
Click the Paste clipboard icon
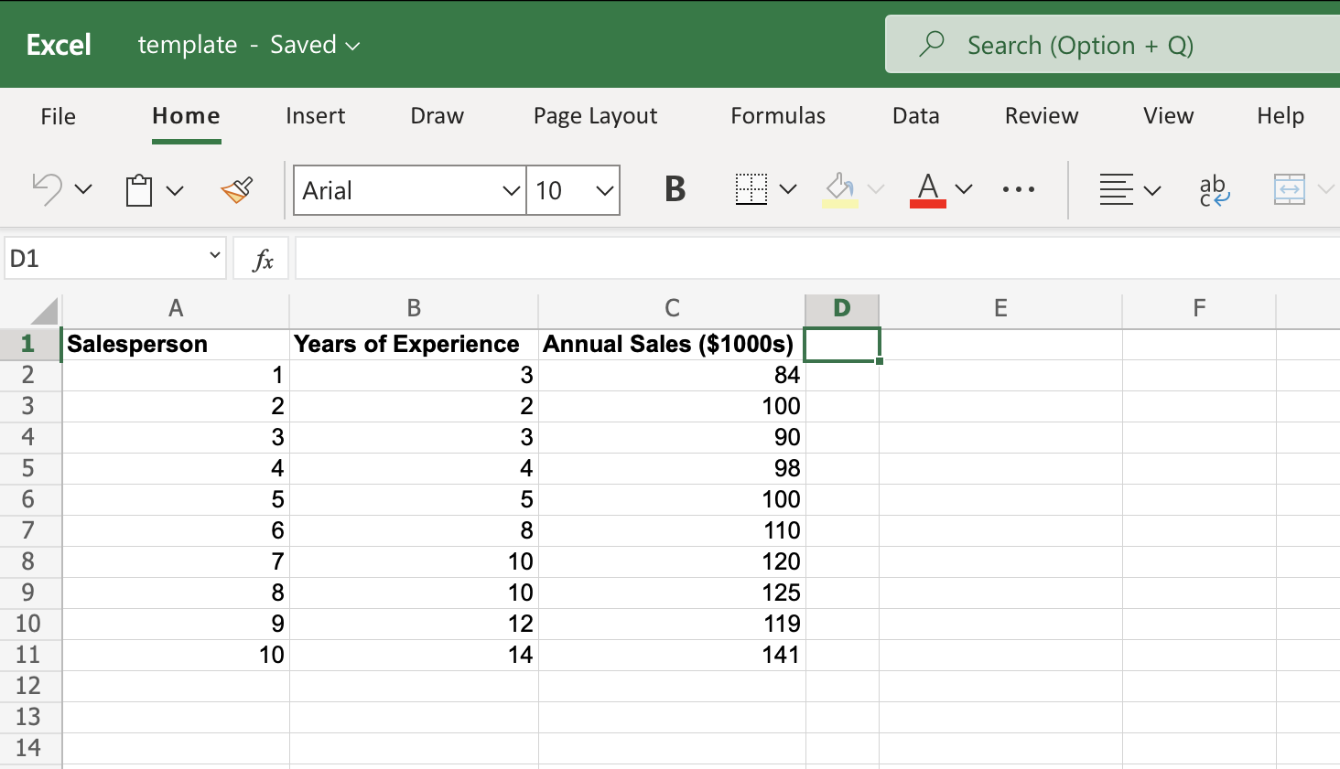[139, 189]
